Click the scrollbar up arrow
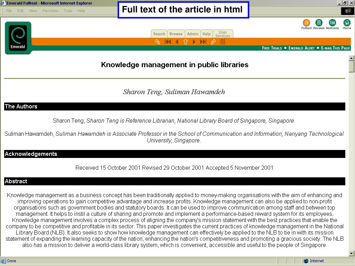Screen dimensions: 355x266 352,58
